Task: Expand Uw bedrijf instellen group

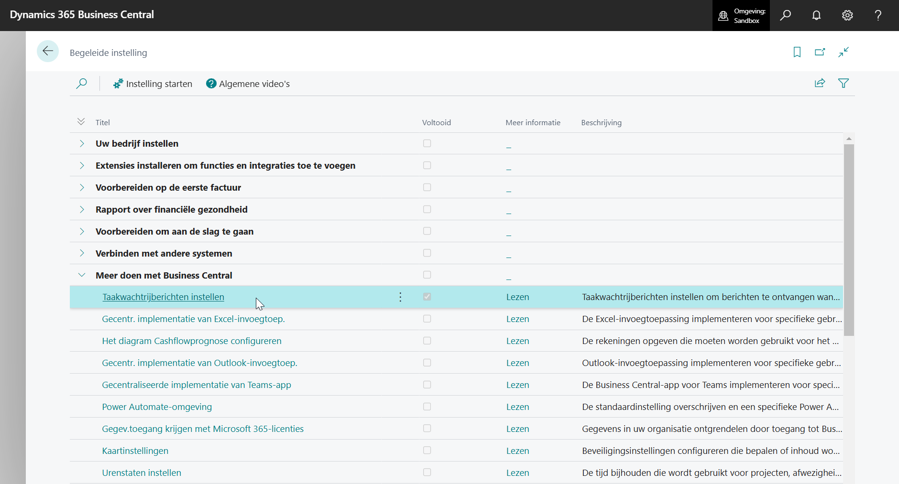Action: 82,143
